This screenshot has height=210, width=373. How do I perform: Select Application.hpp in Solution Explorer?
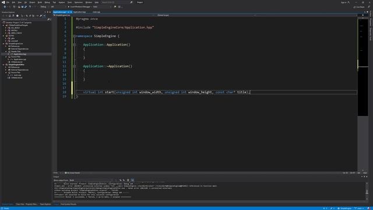click(20, 54)
